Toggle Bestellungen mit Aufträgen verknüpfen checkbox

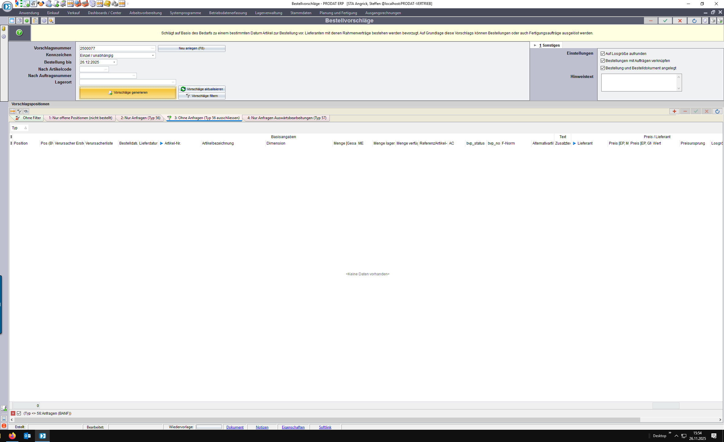[x=603, y=61]
